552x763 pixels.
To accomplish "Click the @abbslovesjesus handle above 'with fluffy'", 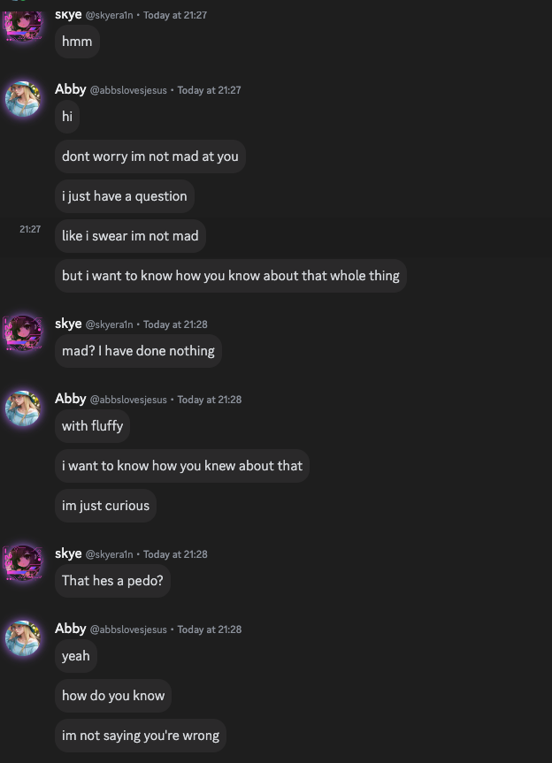I will (x=128, y=400).
